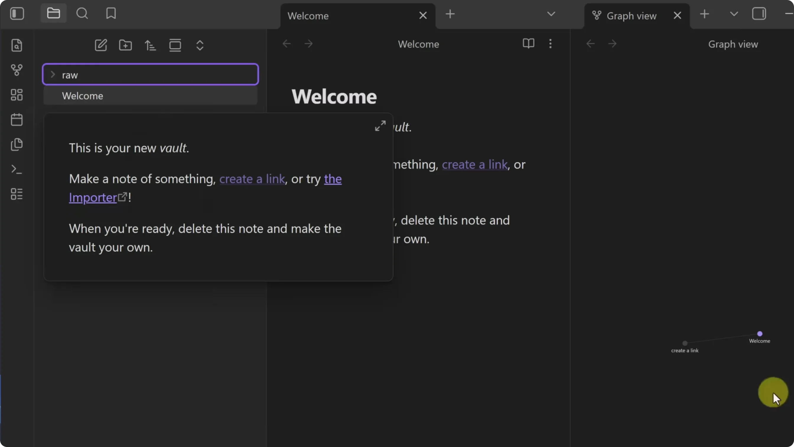This screenshot has height=447, width=794.
Task: Open more options menu for the Welcome note
Action: click(x=550, y=43)
